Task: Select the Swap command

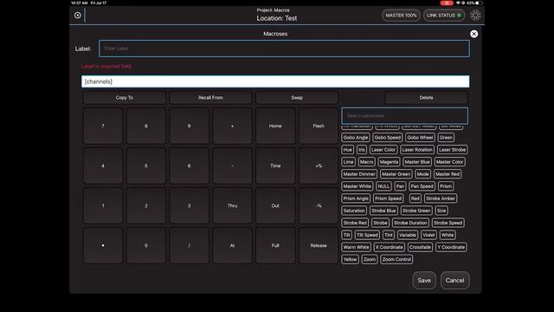Action: coord(297,98)
